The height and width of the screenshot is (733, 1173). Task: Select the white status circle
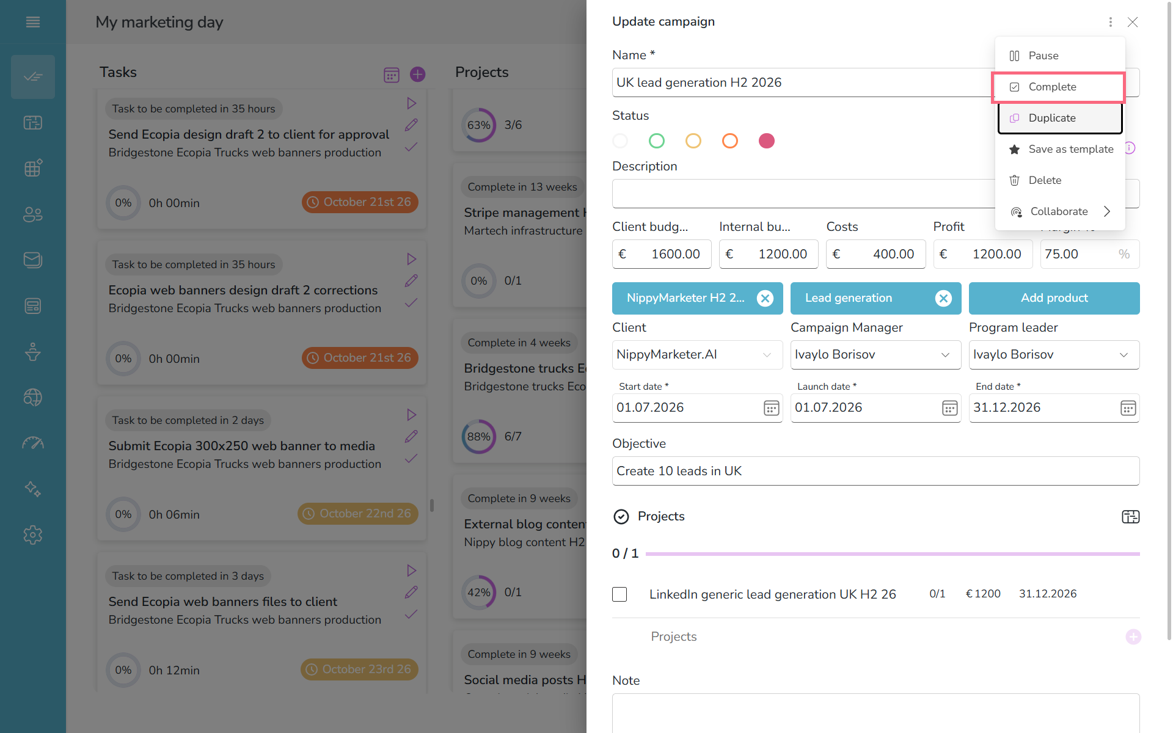tap(620, 141)
